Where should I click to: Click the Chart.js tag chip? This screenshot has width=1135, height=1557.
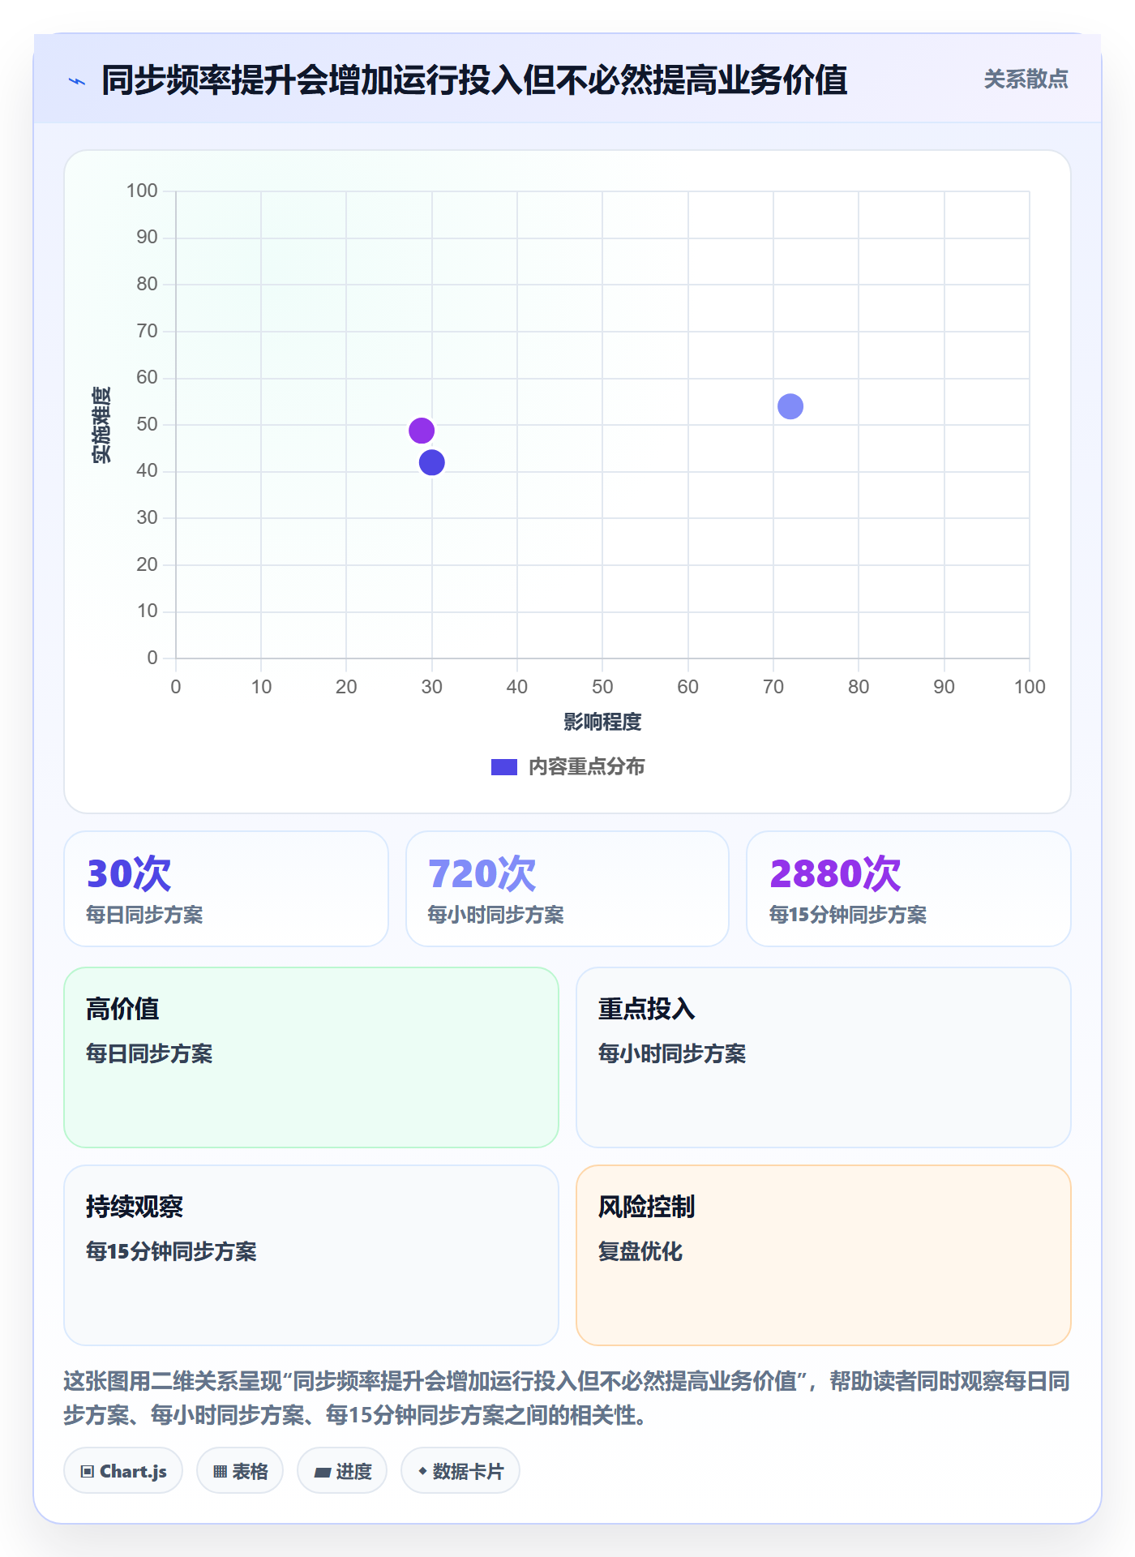tap(123, 1471)
